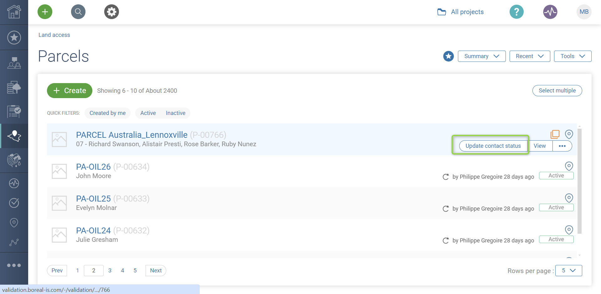This screenshot has height=294, width=601.
Task: Click the PA-OIL24 image thumbnail placeholder
Action: coord(59,235)
